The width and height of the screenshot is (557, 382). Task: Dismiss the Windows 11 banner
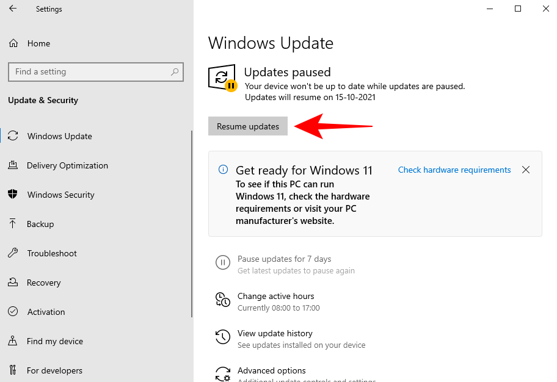526,170
